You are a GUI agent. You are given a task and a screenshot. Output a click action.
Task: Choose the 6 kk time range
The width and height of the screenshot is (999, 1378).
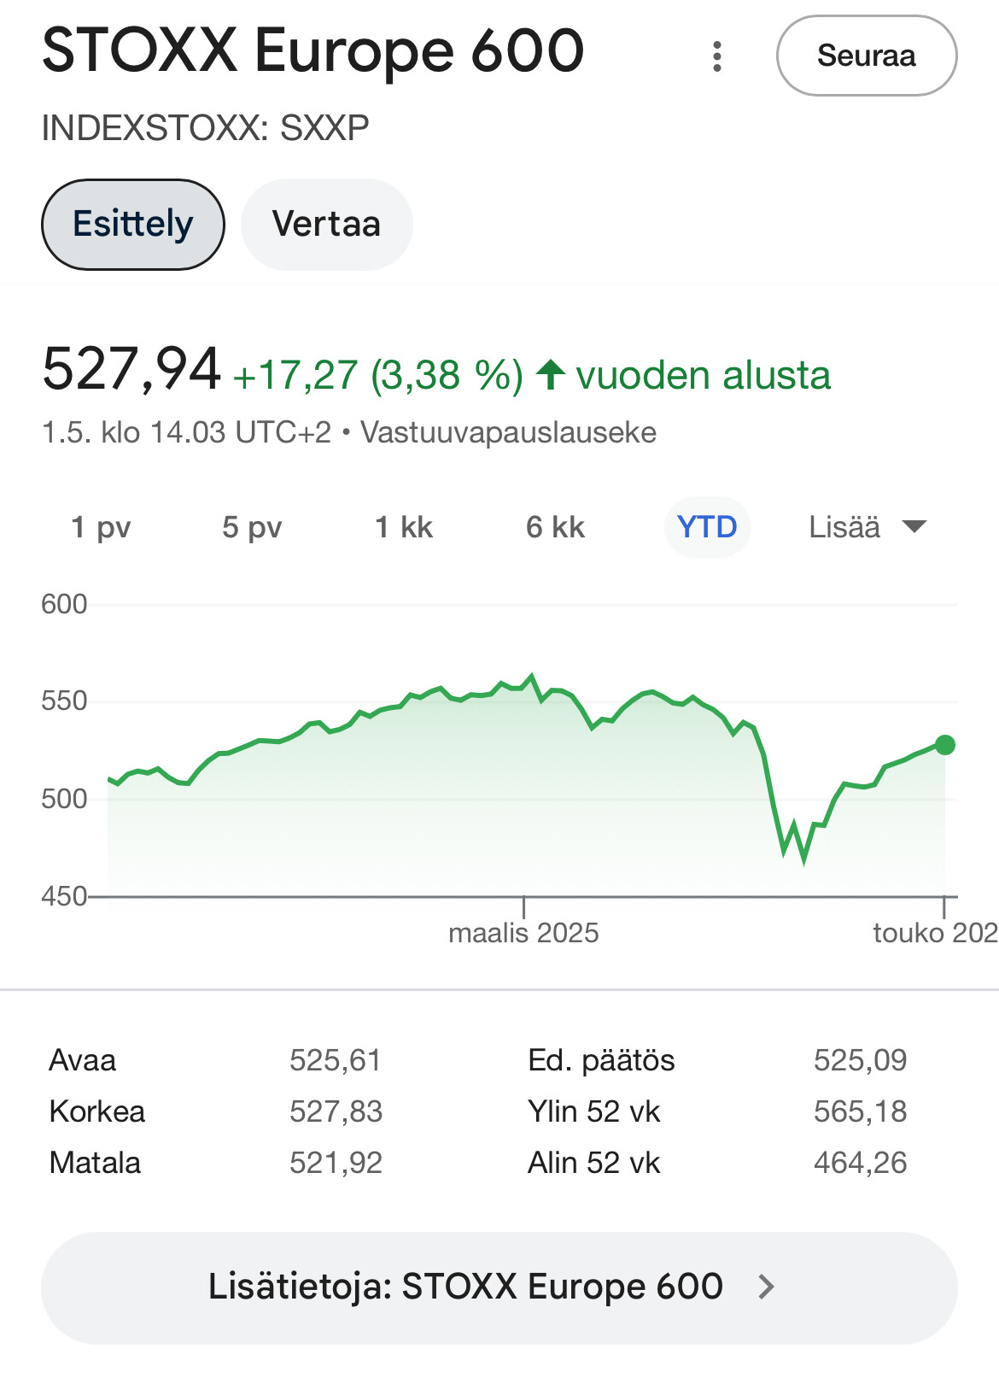[x=555, y=527]
